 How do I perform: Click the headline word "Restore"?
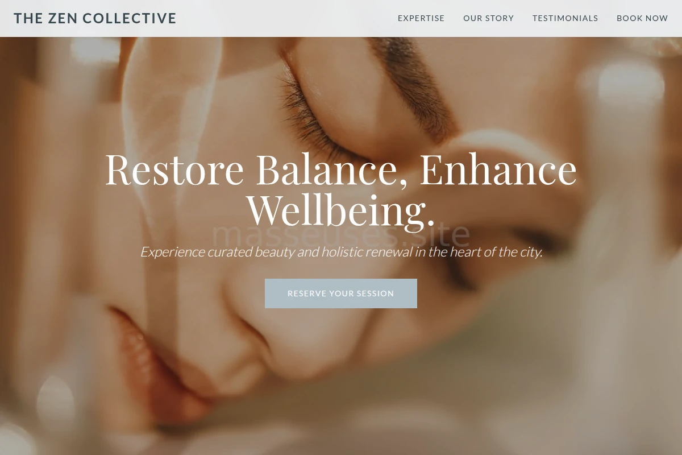(x=174, y=169)
